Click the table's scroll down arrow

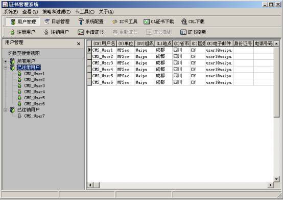click(x=276, y=179)
